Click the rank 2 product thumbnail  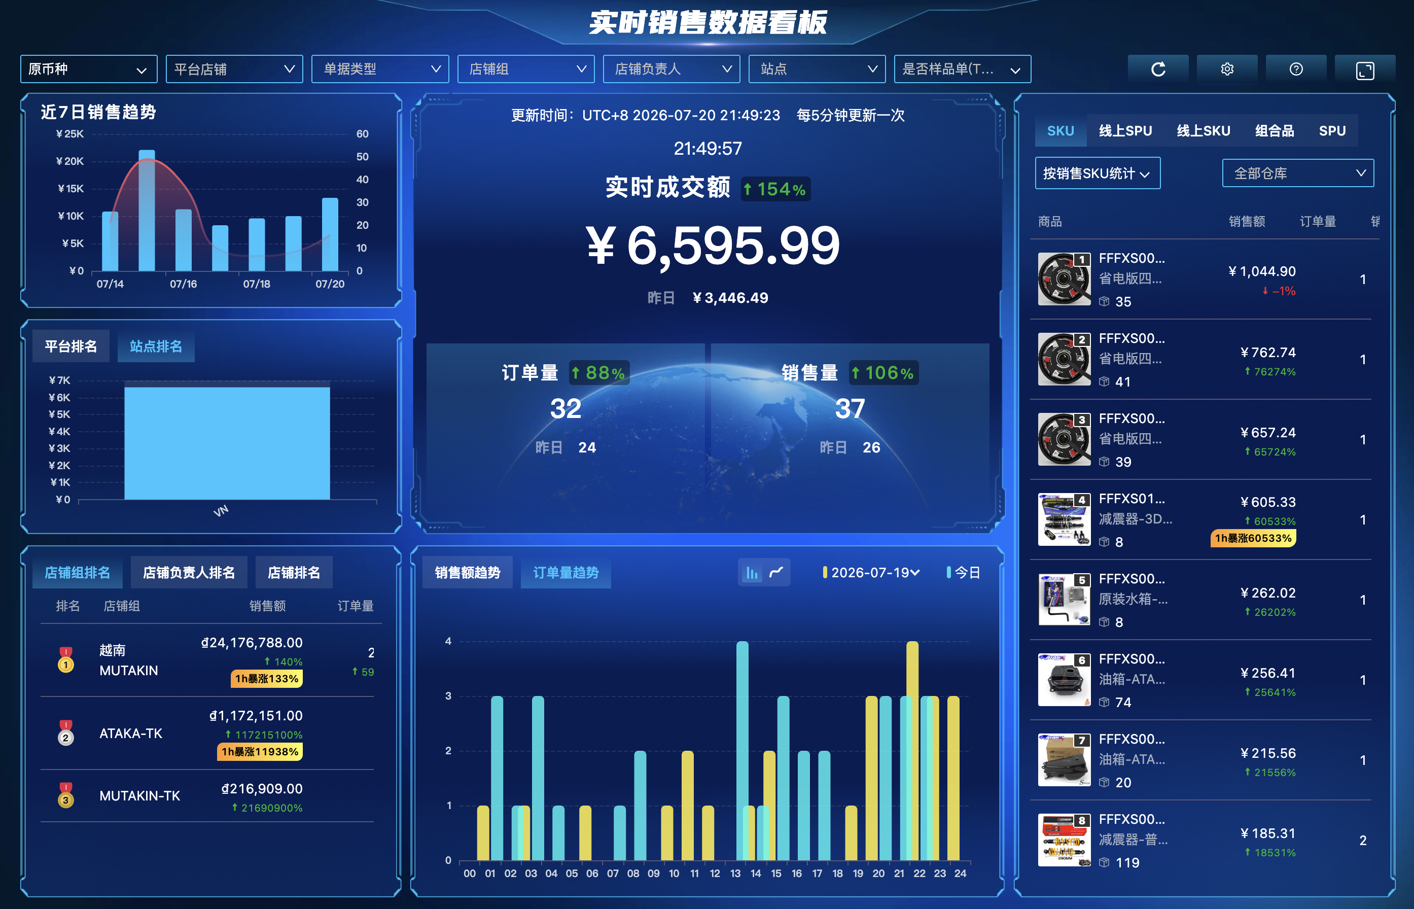click(1064, 359)
